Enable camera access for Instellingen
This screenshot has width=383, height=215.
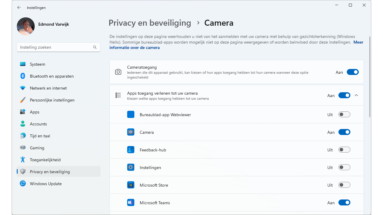coord(344,168)
